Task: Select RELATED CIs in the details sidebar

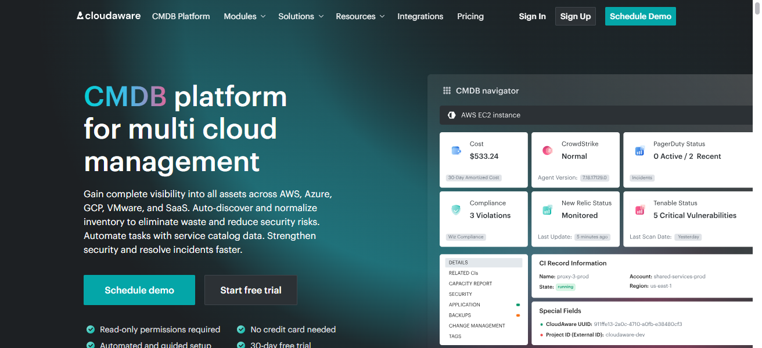Action: [463, 273]
